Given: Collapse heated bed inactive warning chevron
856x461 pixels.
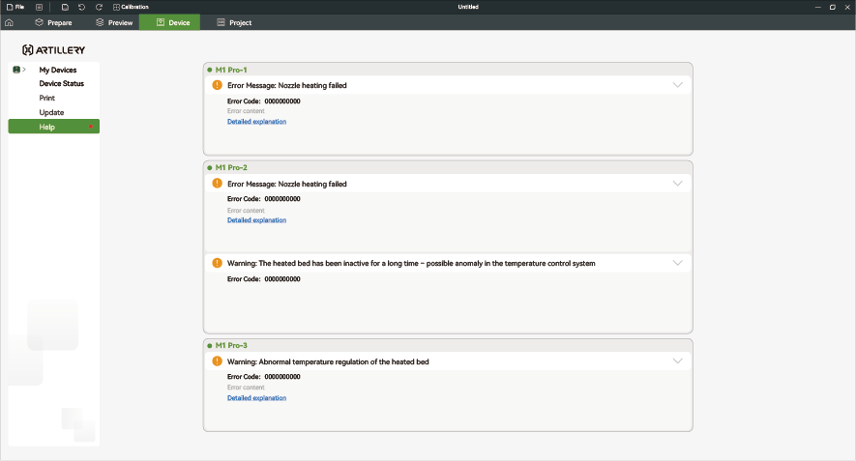Looking at the screenshot, I should pos(677,263).
